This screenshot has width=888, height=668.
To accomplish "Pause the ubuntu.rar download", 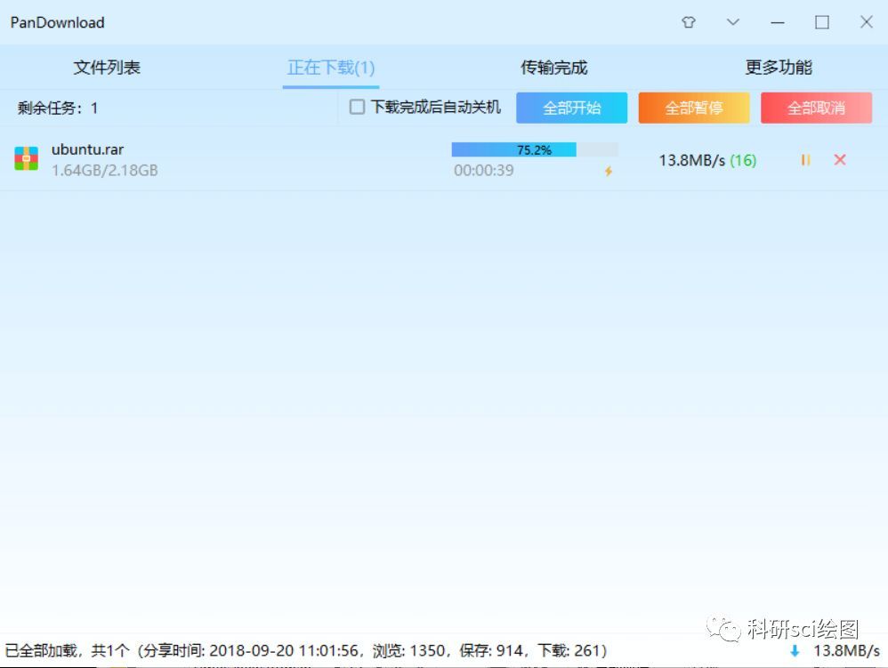I will pyautogui.click(x=805, y=160).
